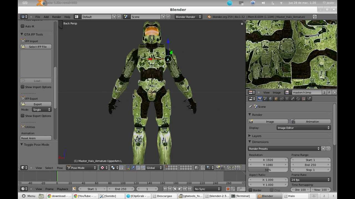The height and width of the screenshot is (199, 355).
Task: Toggle the red auto-keyframe record button
Action: (x=228, y=189)
